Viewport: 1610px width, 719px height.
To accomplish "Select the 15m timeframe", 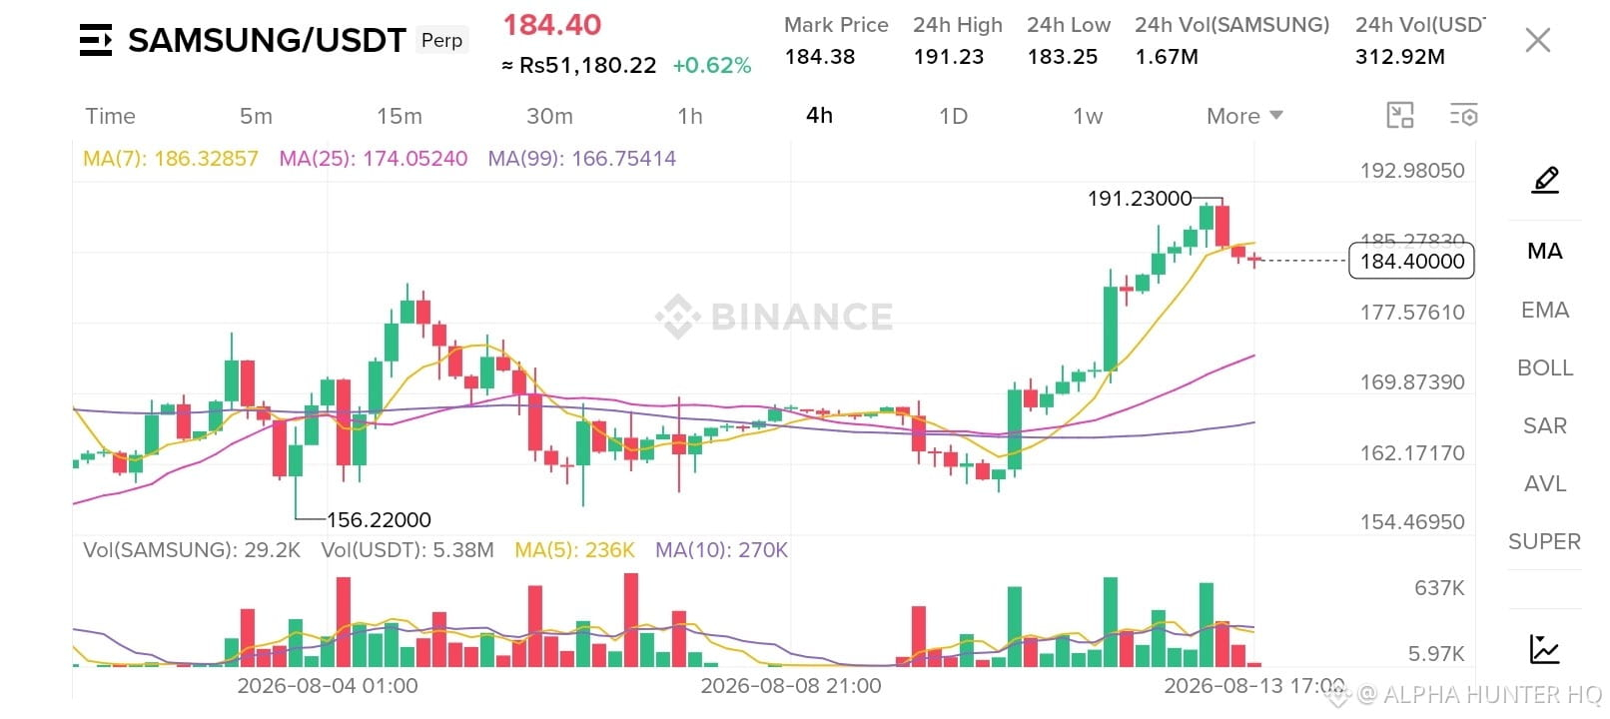I will 400,116.
